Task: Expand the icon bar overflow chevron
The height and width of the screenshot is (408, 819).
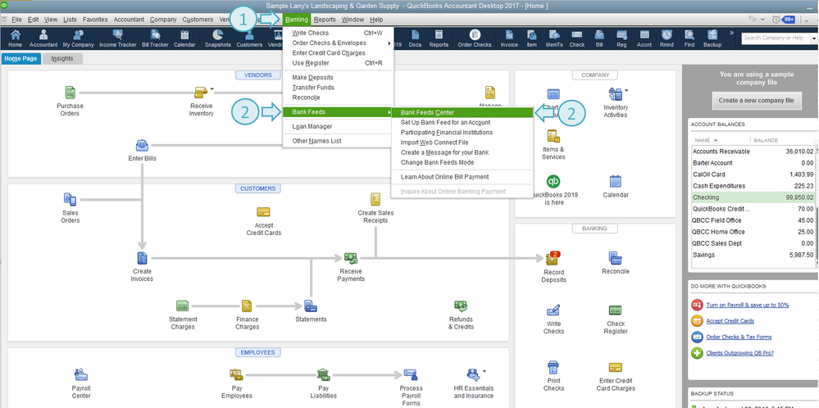Action: click(731, 33)
